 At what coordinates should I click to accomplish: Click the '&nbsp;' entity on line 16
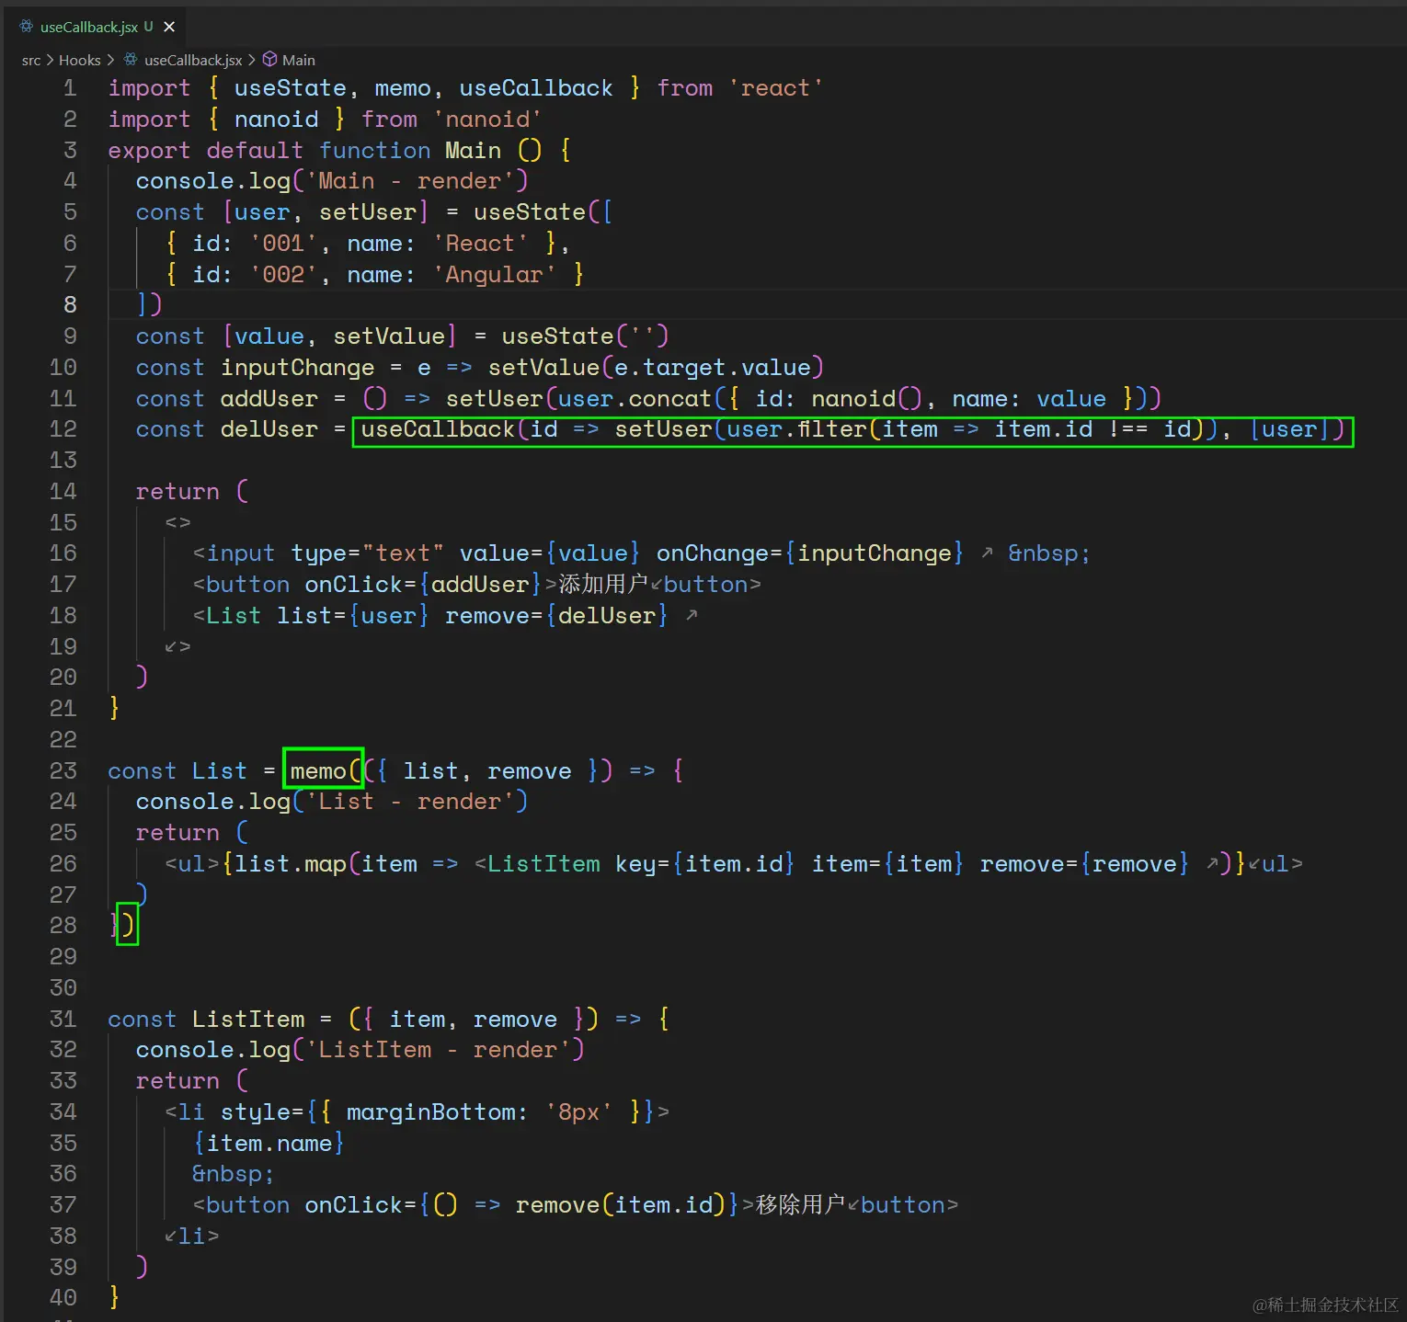[1049, 553]
